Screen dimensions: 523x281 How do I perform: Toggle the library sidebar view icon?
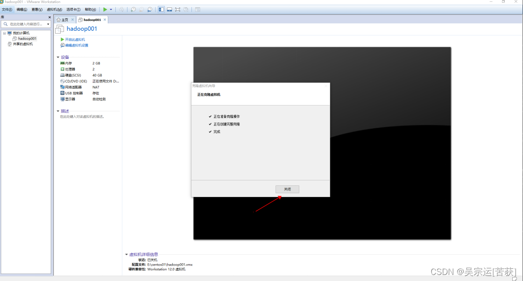click(x=161, y=10)
